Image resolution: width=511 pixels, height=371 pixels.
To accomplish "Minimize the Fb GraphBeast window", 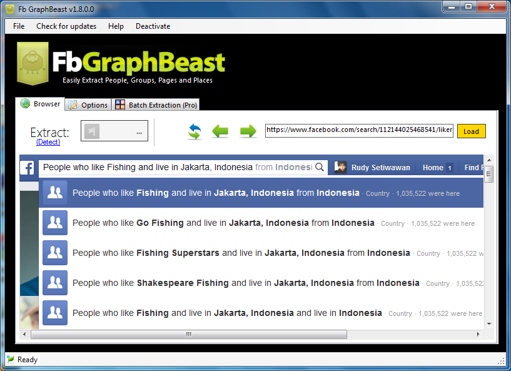I will pyautogui.click(x=452, y=7).
